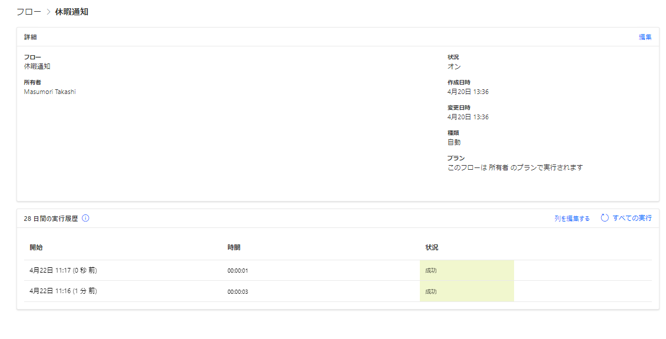The height and width of the screenshot is (339, 666).
Task: Click the 28 日間の実行履歴 heading
Action: click(51, 219)
